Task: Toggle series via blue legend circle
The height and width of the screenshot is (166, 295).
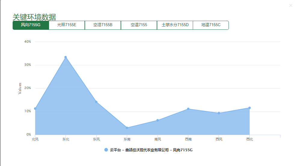Action: pos(106,150)
